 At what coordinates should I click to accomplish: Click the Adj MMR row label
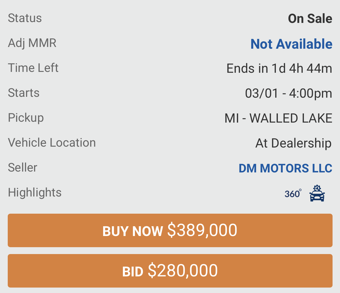click(x=32, y=43)
